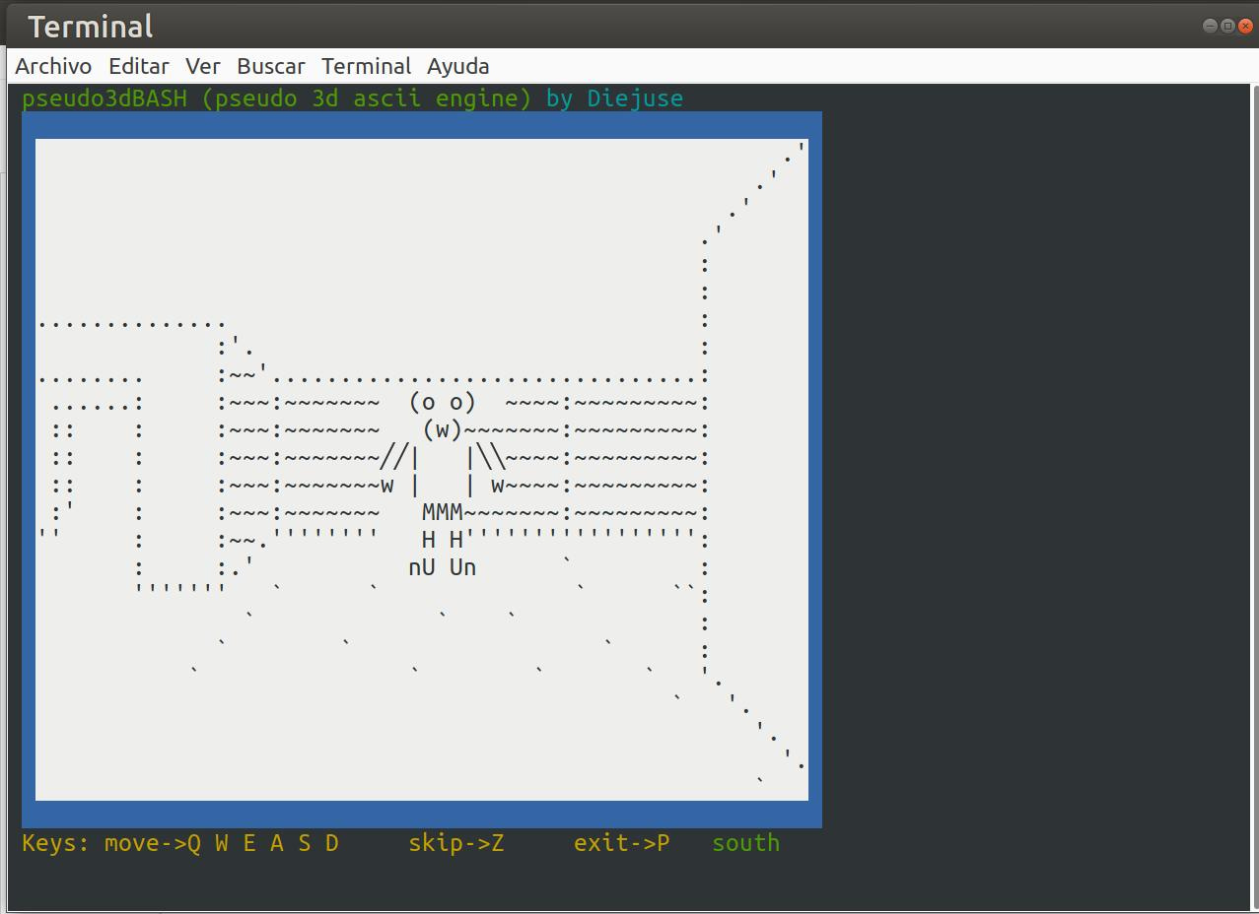Open the Terminal menu
1259x914 pixels.
[366, 66]
